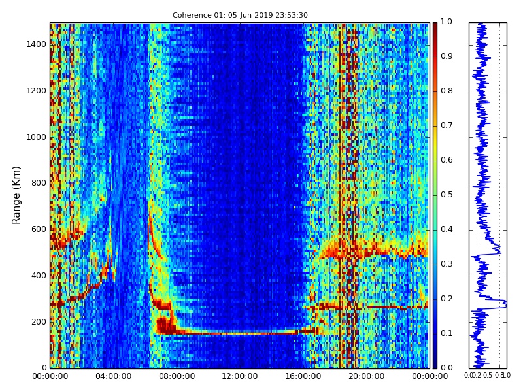Click the 0.3 colorbar tick label
The height and width of the screenshot is (392, 523).
tap(447, 264)
